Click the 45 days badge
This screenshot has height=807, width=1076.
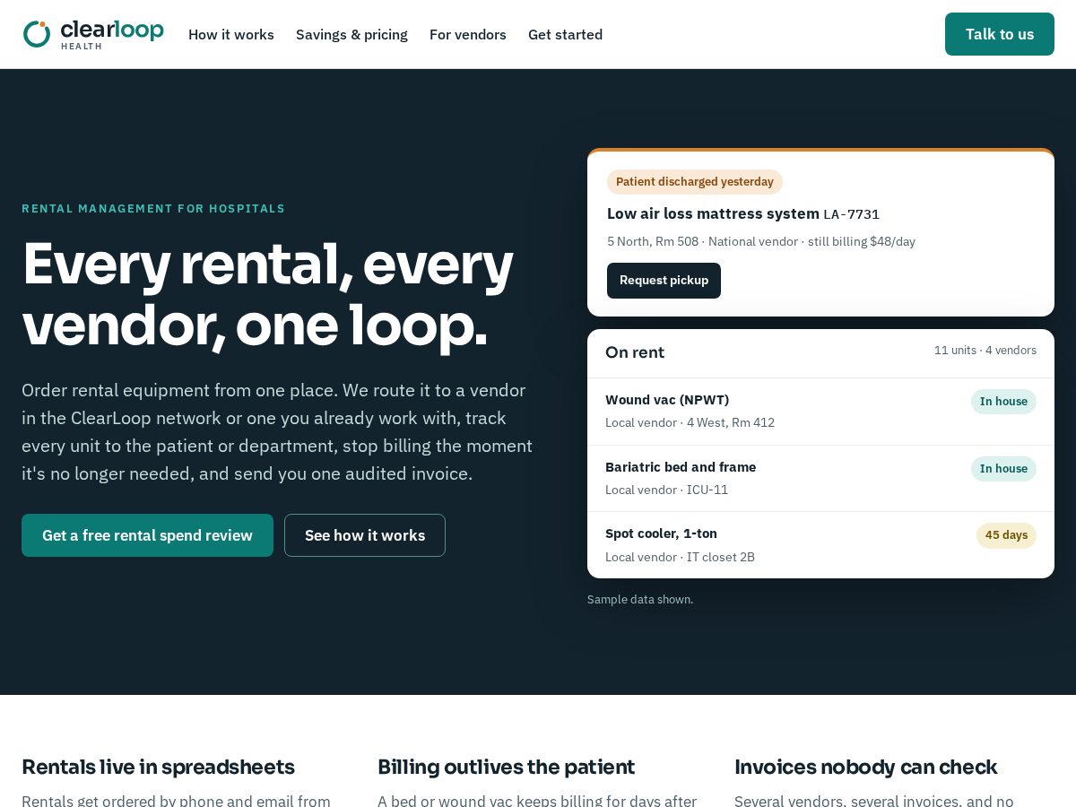click(x=1006, y=535)
